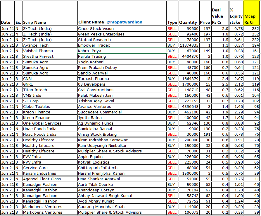Viewport: 261px width, 216px height.
Task: Select equity stake cell '1.46'
Action: point(236,106)
